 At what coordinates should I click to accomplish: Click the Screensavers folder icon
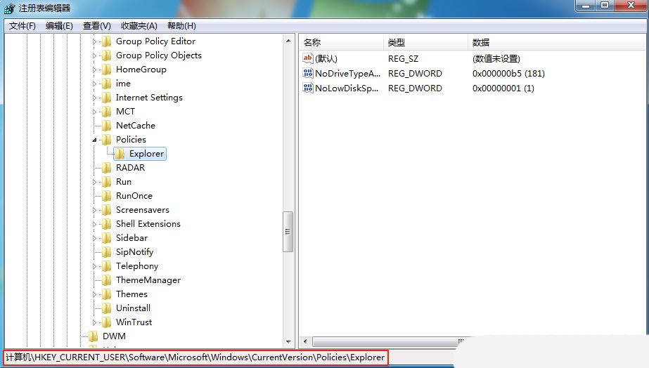click(106, 210)
